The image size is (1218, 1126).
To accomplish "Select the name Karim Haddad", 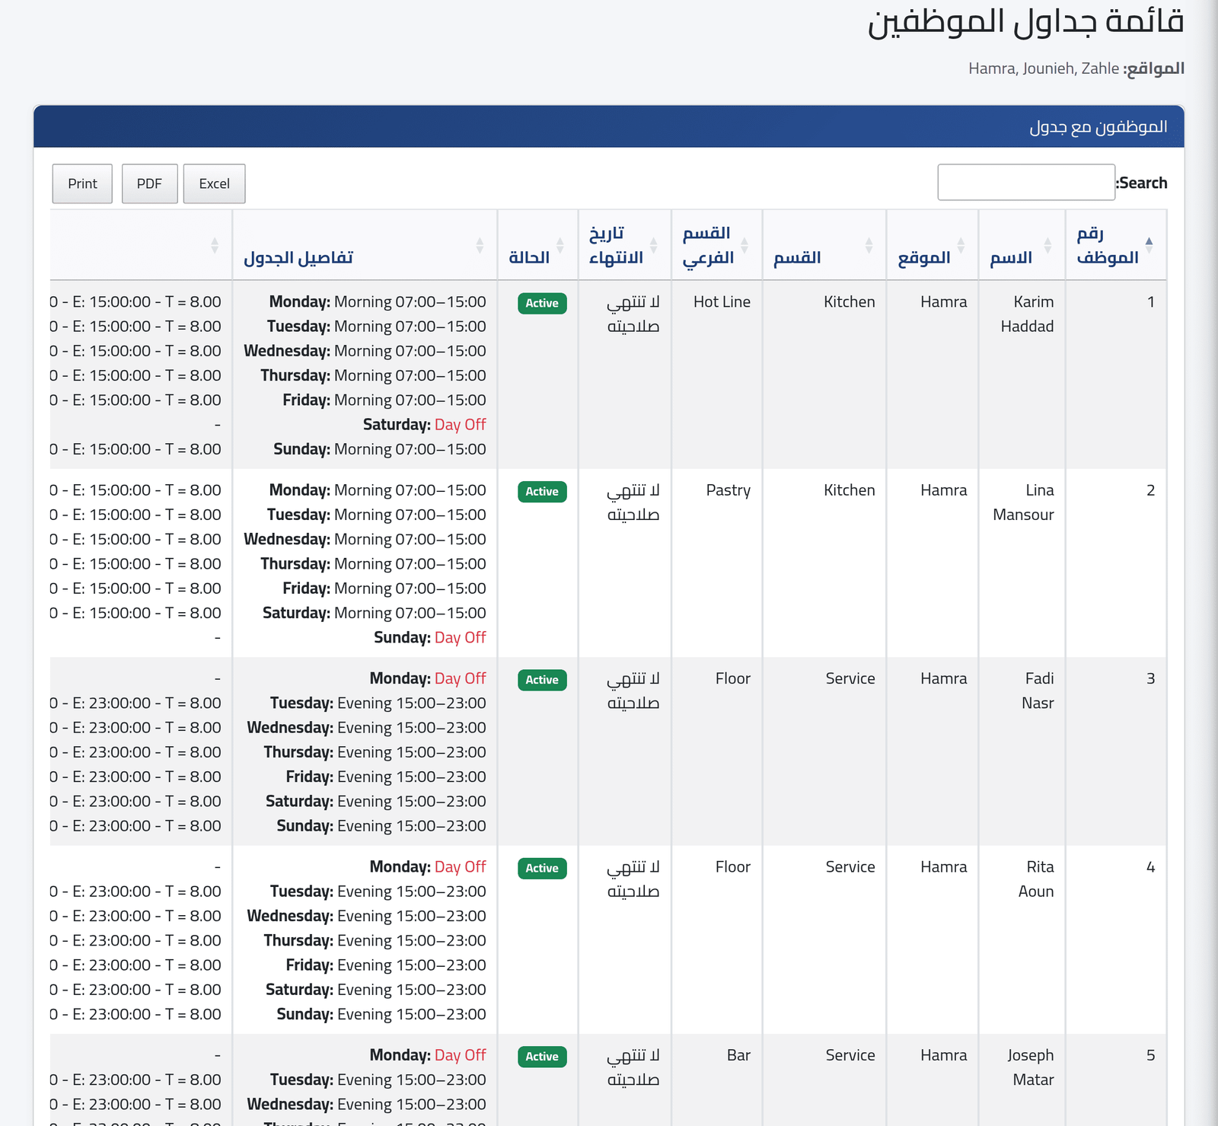I will pos(1027,314).
